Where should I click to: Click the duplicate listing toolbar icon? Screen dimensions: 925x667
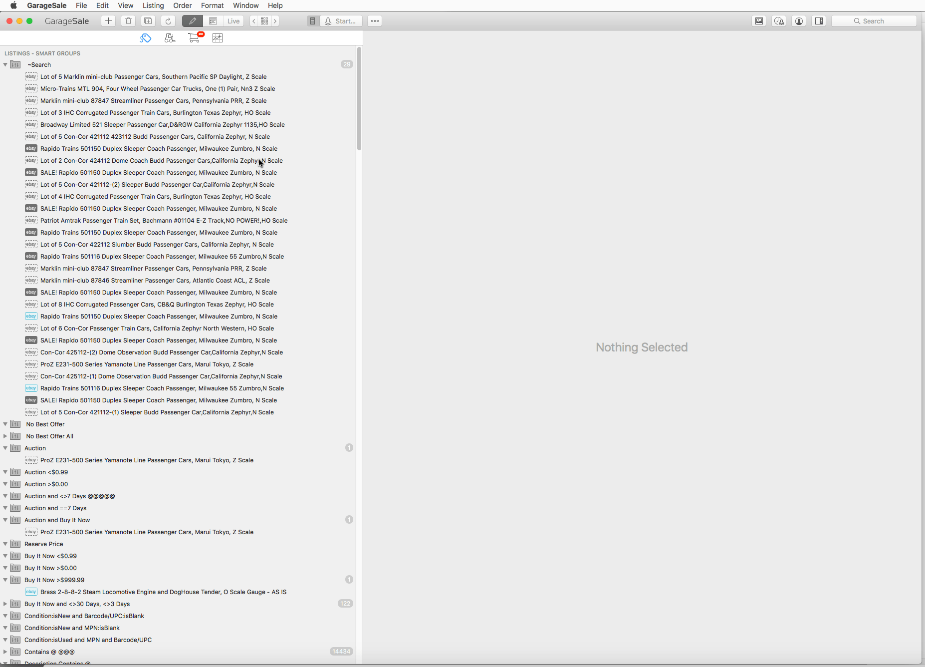pyautogui.click(x=148, y=21)
